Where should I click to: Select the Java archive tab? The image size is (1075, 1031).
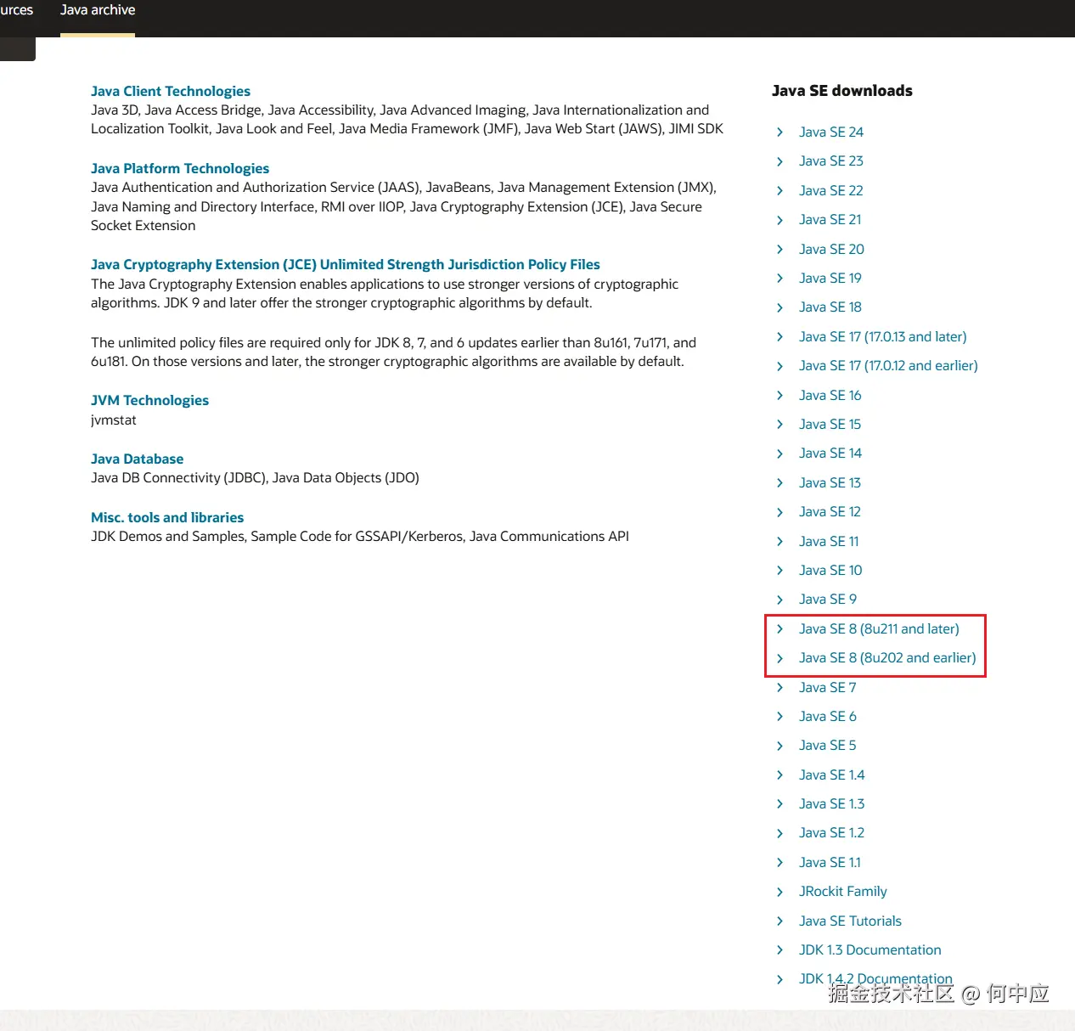click(98, 10)
